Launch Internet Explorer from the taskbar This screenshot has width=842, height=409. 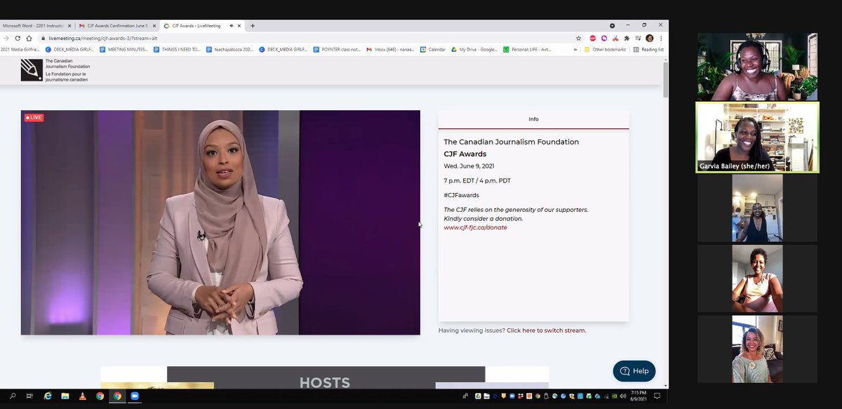point(48,396)
